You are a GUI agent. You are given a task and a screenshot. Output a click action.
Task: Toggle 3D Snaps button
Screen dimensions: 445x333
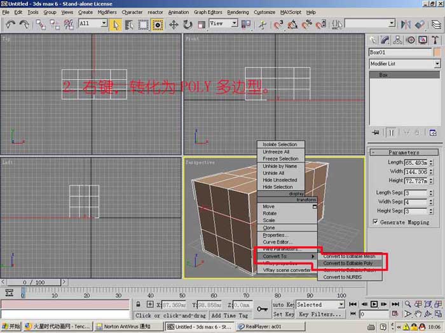pyautogui.click(x=278, y=25)
